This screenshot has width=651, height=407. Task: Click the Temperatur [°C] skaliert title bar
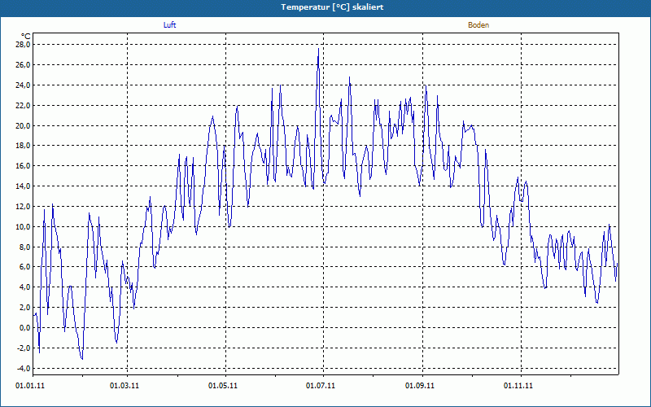(x=325, y=7)
